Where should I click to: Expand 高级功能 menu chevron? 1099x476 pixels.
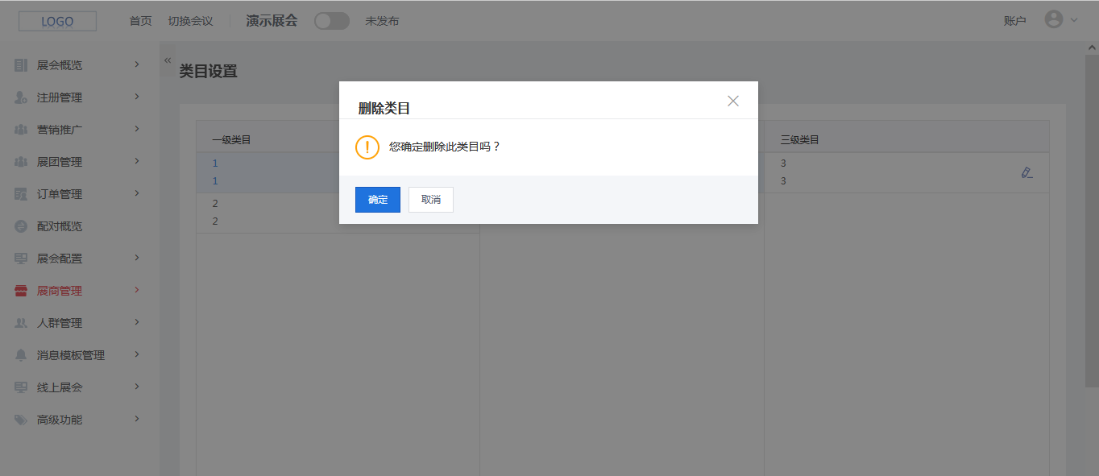pyautogui.click(x=137, y=419)
